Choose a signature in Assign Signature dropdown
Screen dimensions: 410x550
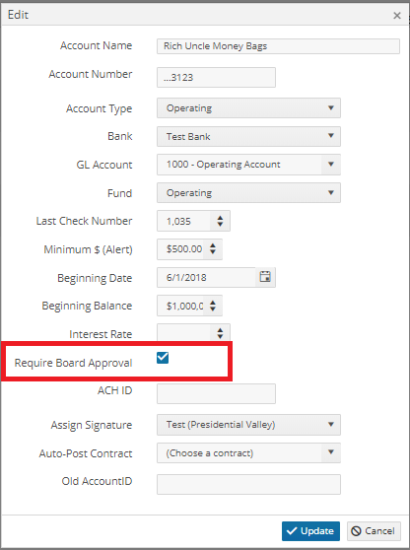click(248, 425)
